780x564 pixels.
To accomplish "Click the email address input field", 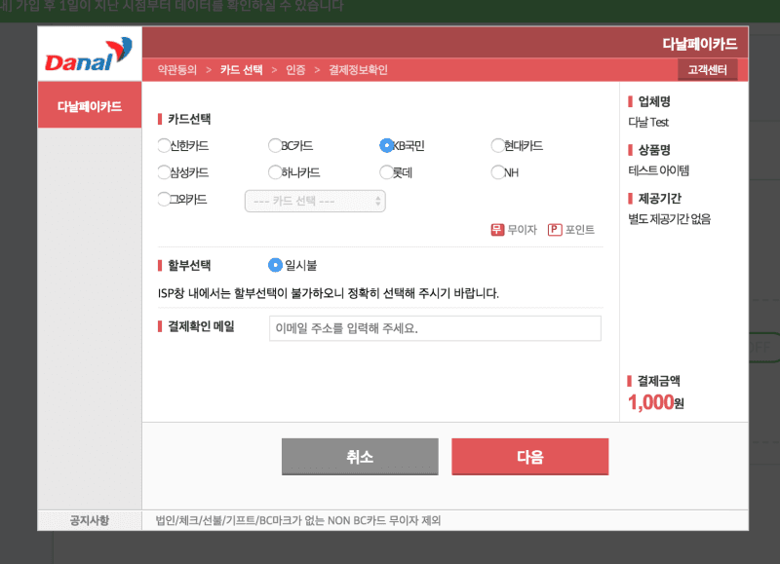I will (x=435, y=328).
